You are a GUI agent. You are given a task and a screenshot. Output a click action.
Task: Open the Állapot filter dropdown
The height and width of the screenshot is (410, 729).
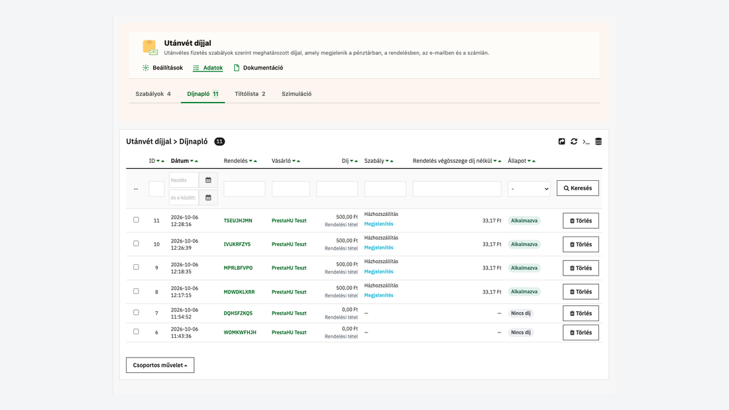(x=529, y=189)
